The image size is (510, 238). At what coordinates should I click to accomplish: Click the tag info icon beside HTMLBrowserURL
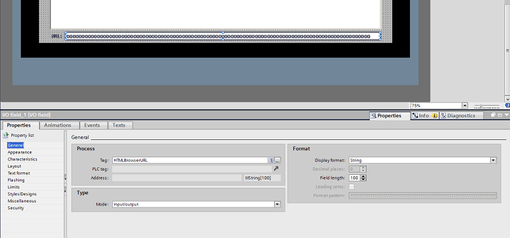coord(271,160)
